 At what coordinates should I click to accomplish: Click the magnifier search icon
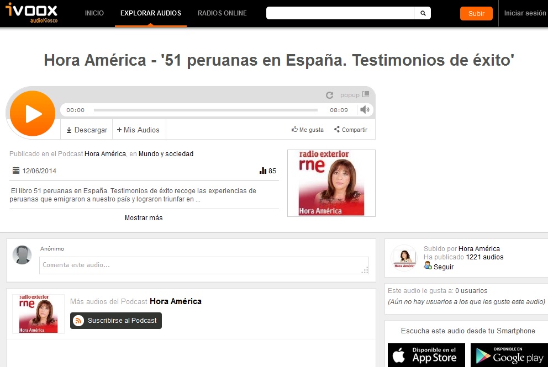pyautogui.click(x=423, y=13)
